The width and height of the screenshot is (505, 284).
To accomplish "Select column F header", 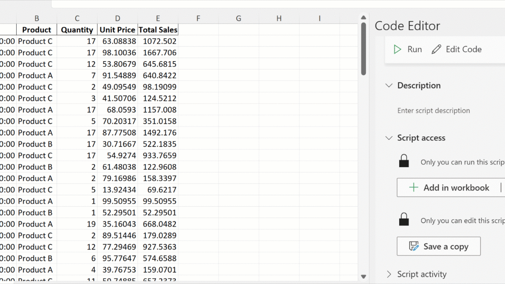I will point(198,18).
